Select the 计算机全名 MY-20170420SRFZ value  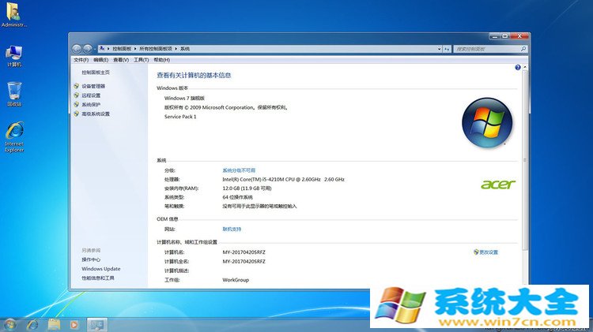click(244, 262)
